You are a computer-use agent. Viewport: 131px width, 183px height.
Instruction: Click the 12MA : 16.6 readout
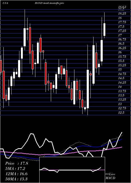pyautogui.click(x=17, y=174)
